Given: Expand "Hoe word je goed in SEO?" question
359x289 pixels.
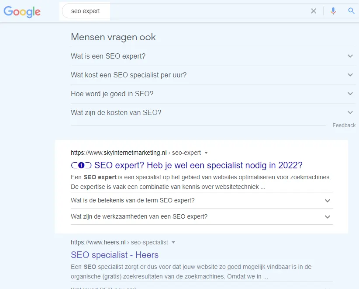Looking at the screenshot, I should click(213, 94).
